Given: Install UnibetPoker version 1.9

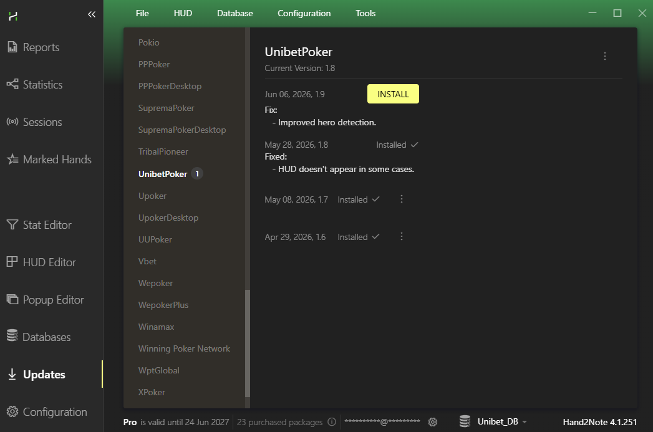Looking at the screenshot, I should tap(393, 94).
